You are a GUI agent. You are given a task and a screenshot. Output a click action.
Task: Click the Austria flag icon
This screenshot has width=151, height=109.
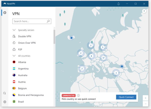pos(14,82)
